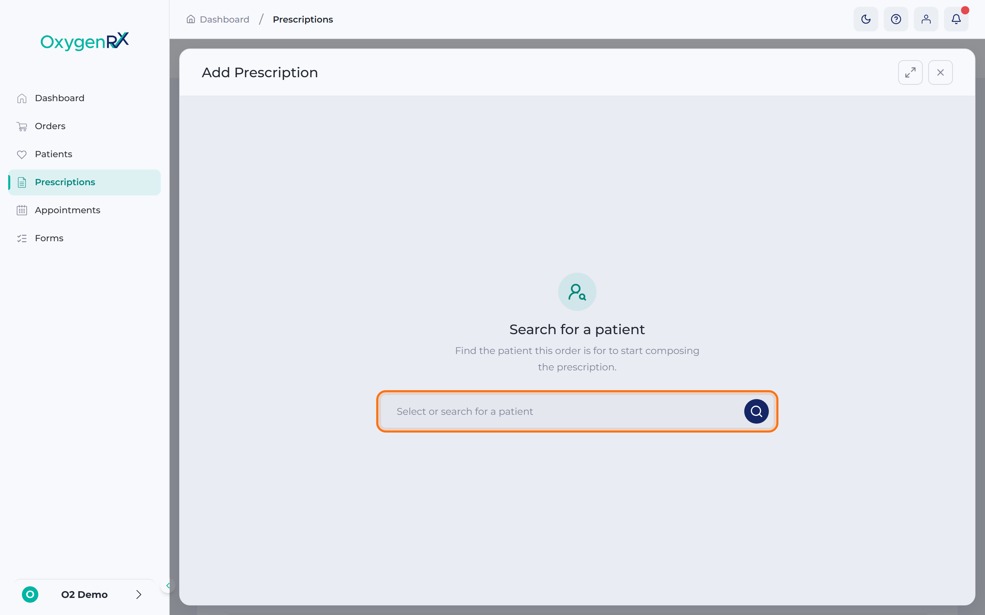This screenshot has height=615, width=985.
Task: Click the Patients heart icon
Action: (22, 154)
